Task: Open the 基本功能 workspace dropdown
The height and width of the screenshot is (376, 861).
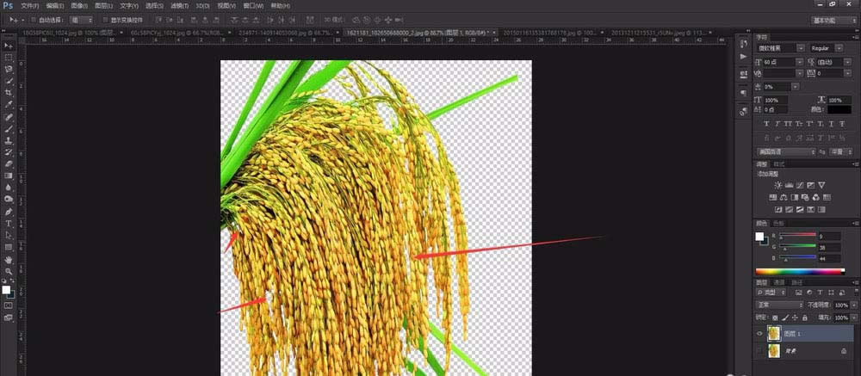Action: (x=833, y=19)
